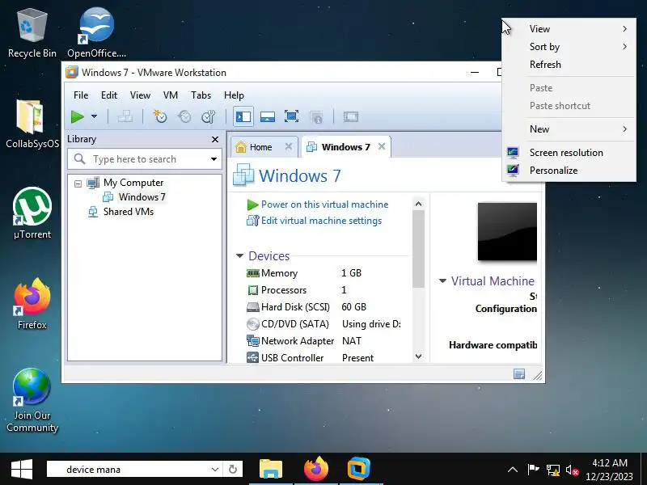Enter full screen mode toolbar icon
Viewport: 647px width, 485px height.
[291, 116]
